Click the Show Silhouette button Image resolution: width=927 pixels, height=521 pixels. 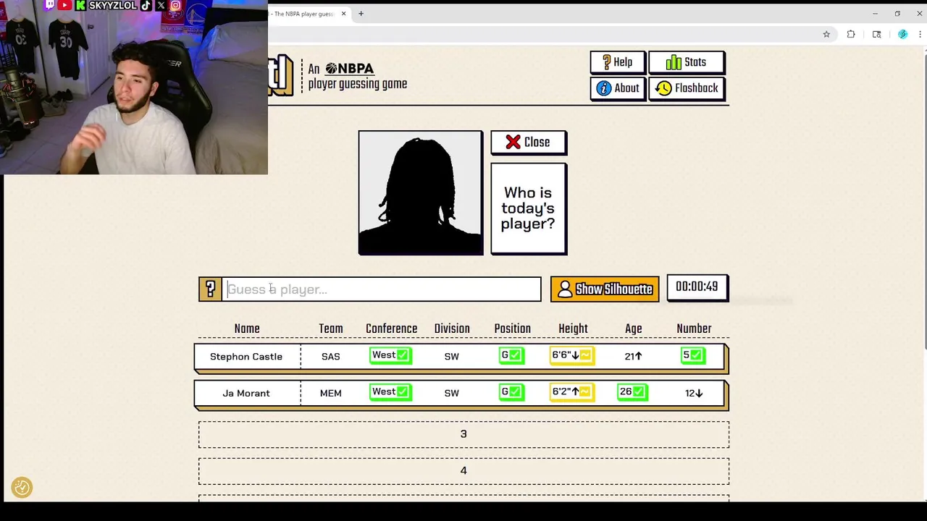(x=605, y=289)
